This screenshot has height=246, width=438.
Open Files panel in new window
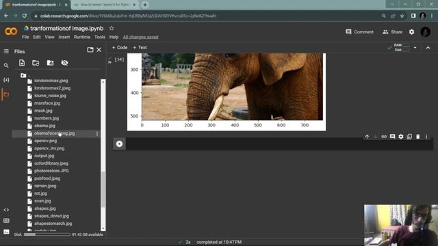click(x=90, y=50)
